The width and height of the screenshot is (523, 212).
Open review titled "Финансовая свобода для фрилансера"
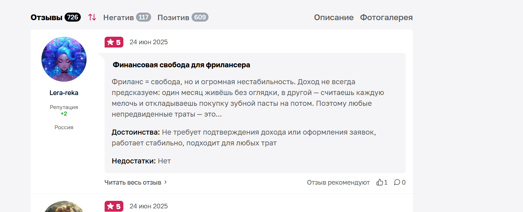(x=181, y=65)
